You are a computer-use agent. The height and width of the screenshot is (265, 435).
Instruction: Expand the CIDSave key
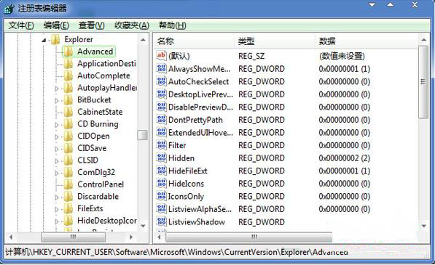[57, 149]
